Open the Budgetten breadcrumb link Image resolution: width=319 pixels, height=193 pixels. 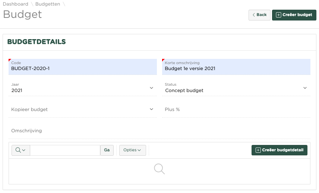(x=47, y=4)
